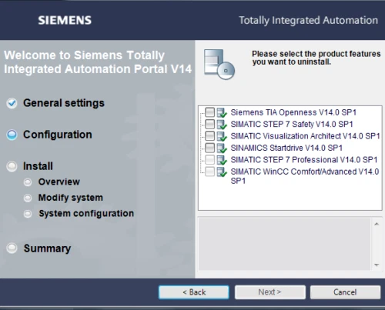This screenshot has width=385, height=310.
Task: Click the blue Configuration step indicator
Action: click(x=12, y=135)
